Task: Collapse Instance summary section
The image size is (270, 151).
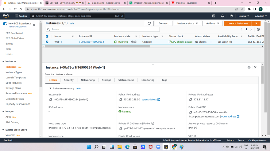Action: click(50, 88)
